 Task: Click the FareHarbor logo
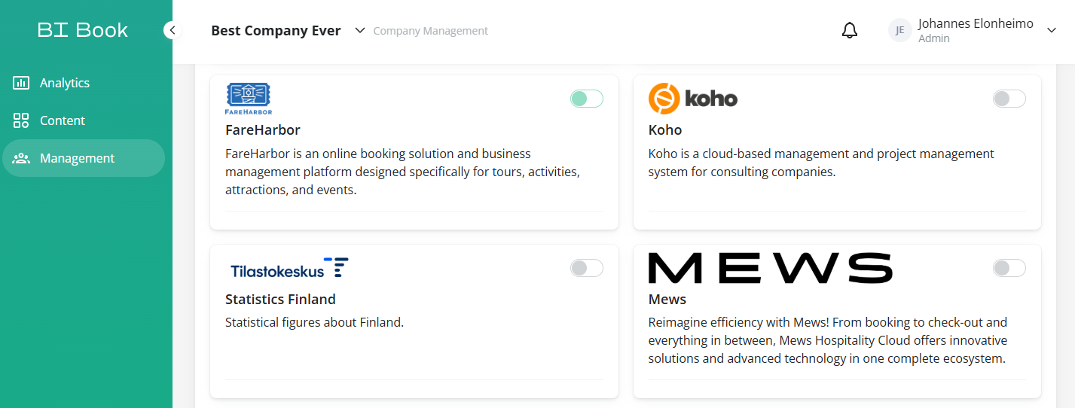tap(249, 99)
